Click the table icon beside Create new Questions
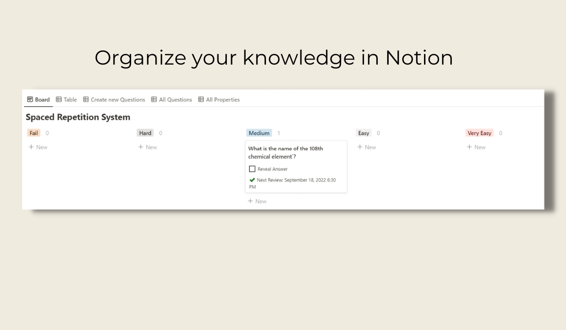This screenshot has width=566, height=330. click(x=86, y=99)
